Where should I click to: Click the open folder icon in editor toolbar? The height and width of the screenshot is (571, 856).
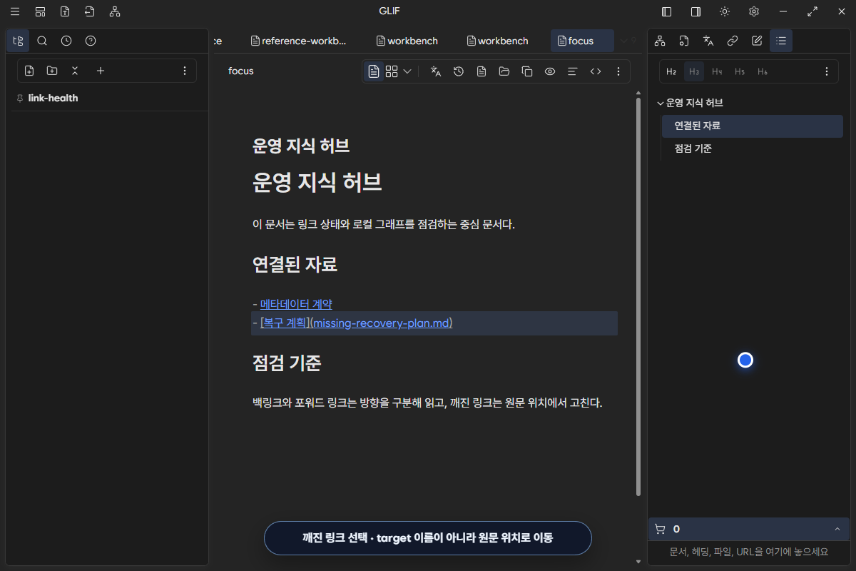504,71
